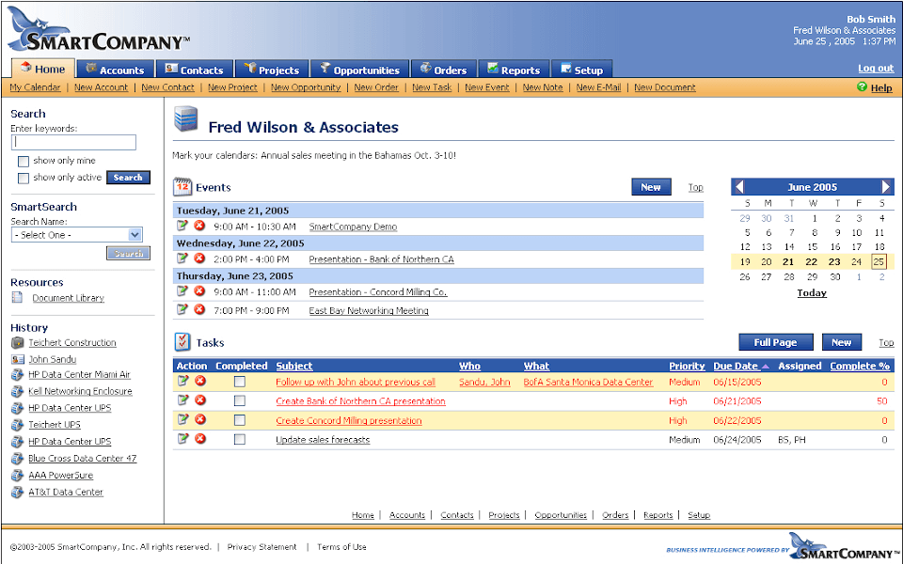903x564 pixels.
Task: Click the New Opportunity link
Action: click(306, 87)
